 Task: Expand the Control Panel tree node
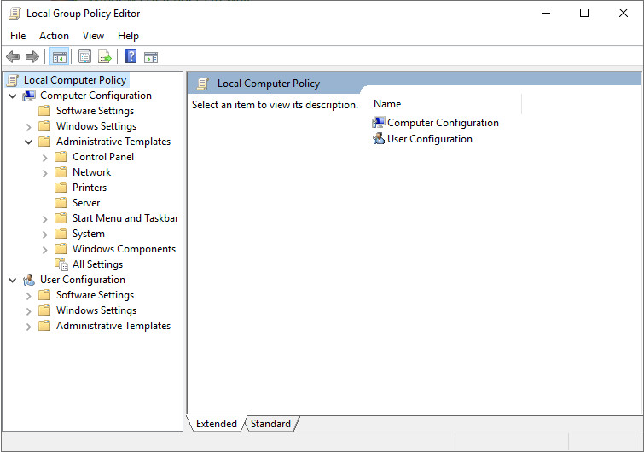click(x=45, y=157)
